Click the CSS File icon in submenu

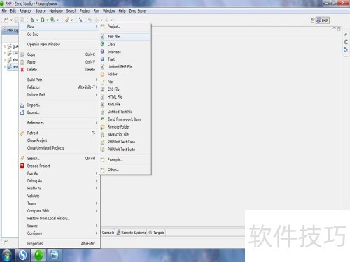pyautogui.click(x=102, y=89)
